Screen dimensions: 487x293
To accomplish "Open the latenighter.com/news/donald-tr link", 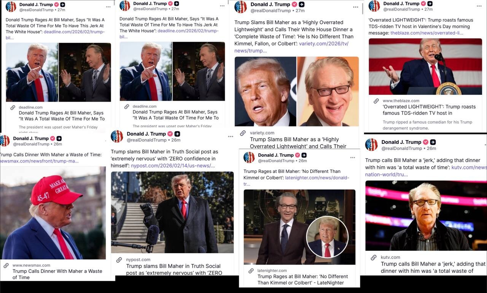I will [x=296, y=181].
